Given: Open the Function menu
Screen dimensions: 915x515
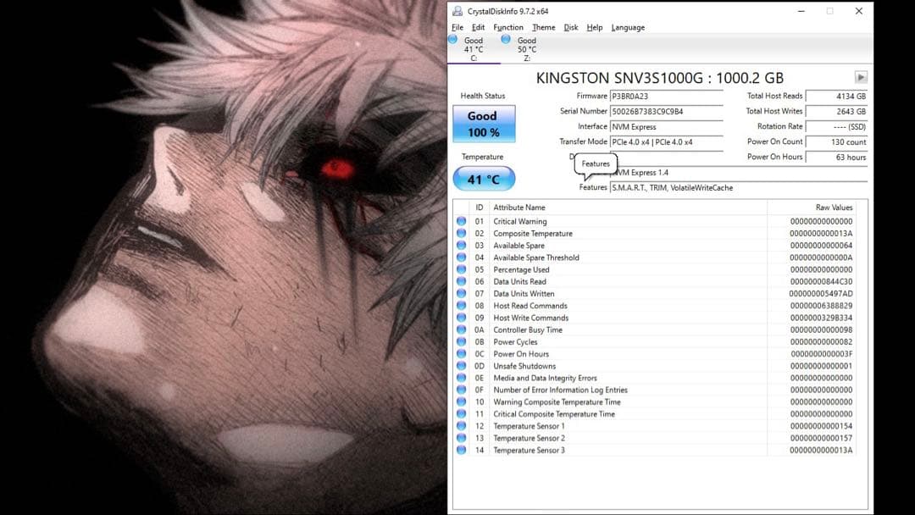Looking at the screenshot, I should [x=507, y=27].
